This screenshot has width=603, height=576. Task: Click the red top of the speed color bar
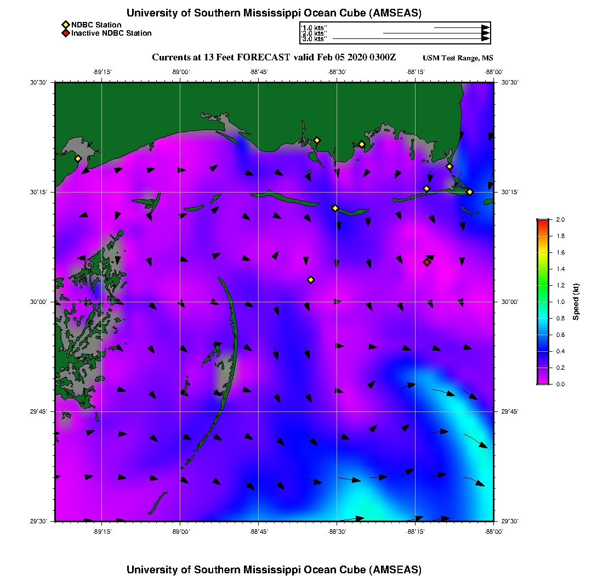pos(542,223)
